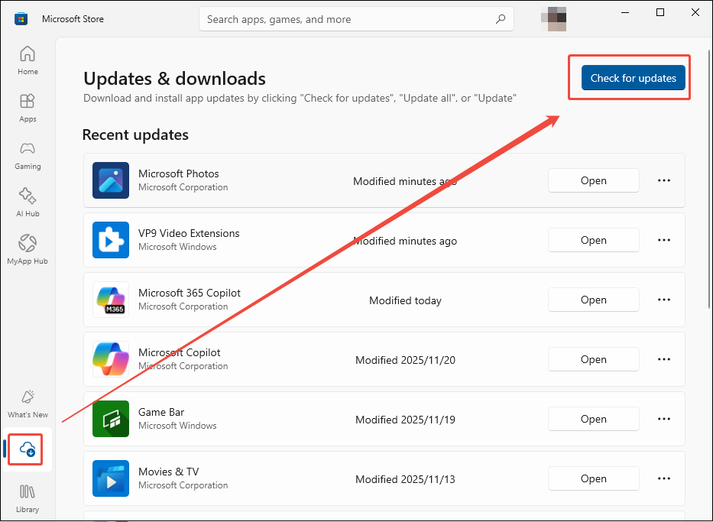Open more options for Microsoft 365 Copilot
The image size is (713, 522).
[663, 300]
